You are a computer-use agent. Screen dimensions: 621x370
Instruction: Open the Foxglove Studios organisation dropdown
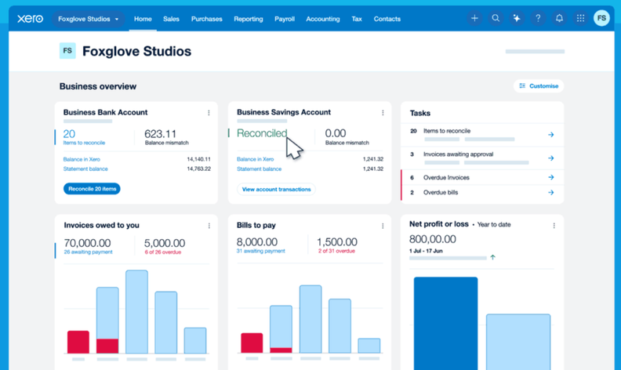(88, 19)
